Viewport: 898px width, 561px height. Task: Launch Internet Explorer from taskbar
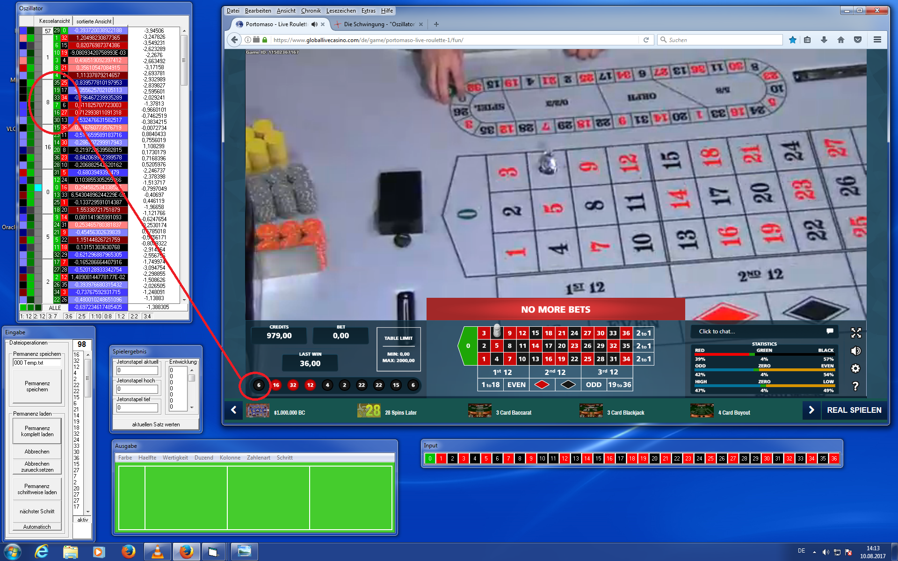tap(42, 552)
